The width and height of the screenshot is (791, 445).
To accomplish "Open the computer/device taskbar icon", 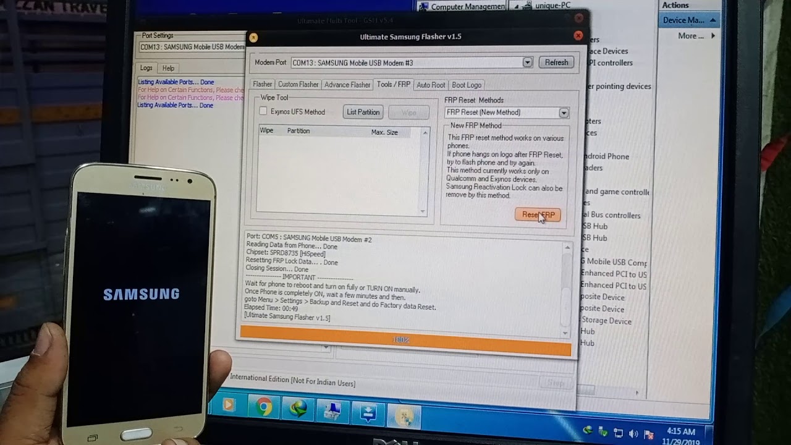I will pyautogui.click(x=332, y=410).
